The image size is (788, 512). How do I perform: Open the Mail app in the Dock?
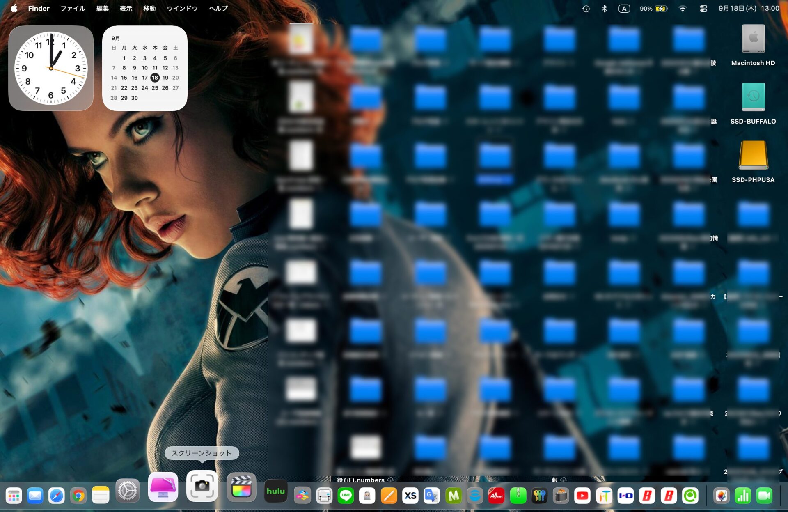coord(35,496)
